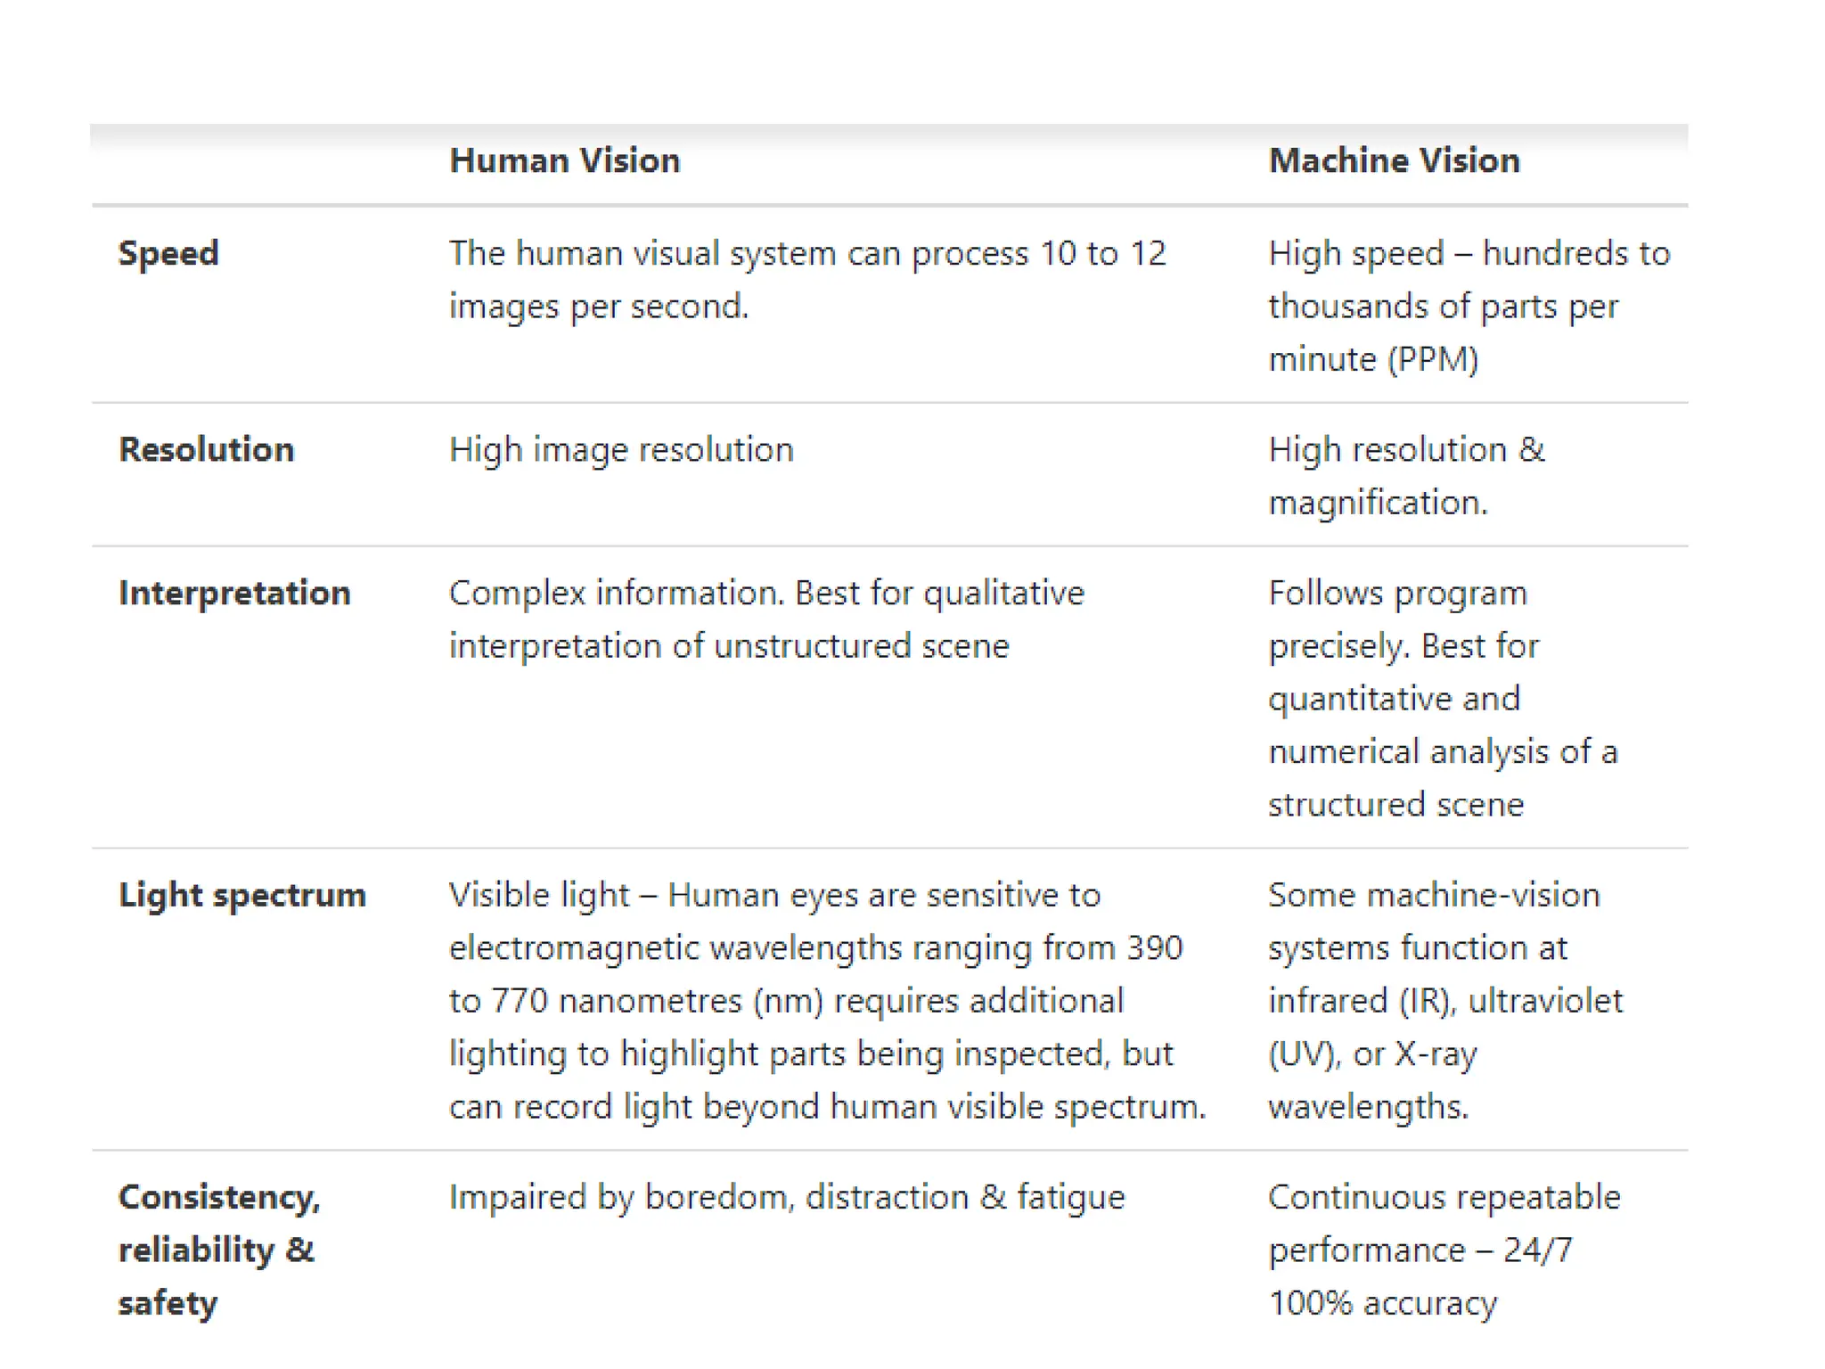Select the Light spectrum row label
The width and height of the screenshot is (1825, 1369).
click(x=242, y=896)
